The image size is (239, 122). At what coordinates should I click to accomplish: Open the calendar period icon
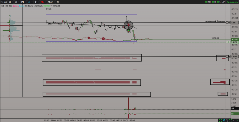pos(22,2)
